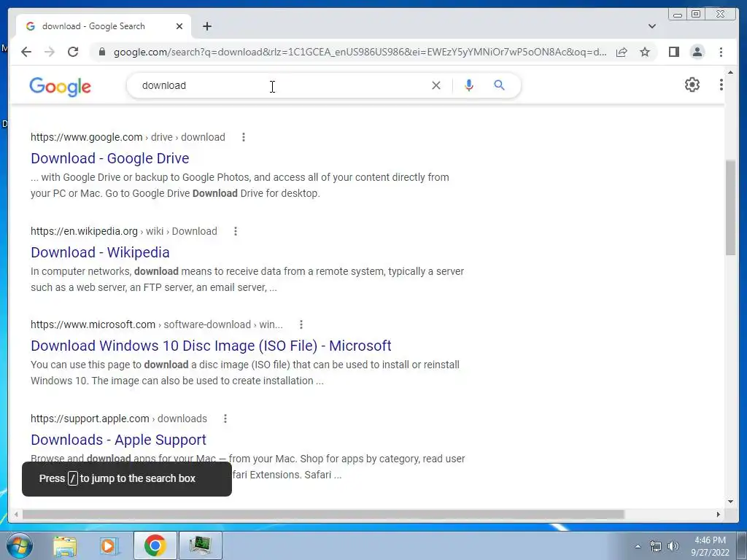Start voice search with the microphone

[469, 85]
